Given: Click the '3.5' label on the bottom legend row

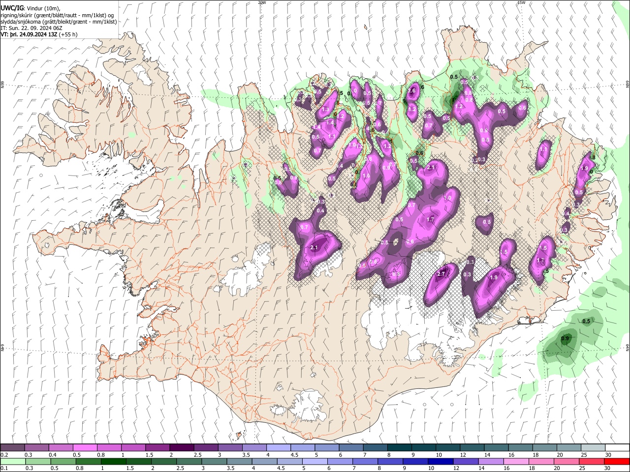Looking at the screenshot, I should pyautogui.click(x=230, y=469).
